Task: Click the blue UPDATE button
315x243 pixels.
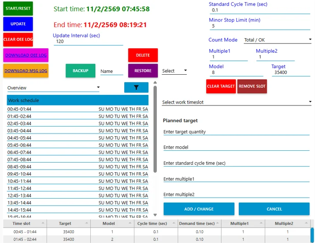Action: [x=18, y=24]
